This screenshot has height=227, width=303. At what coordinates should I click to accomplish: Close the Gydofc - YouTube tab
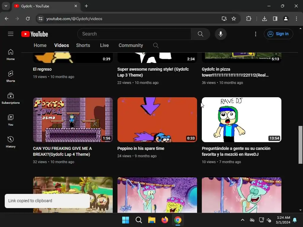(x=76, y=6)
